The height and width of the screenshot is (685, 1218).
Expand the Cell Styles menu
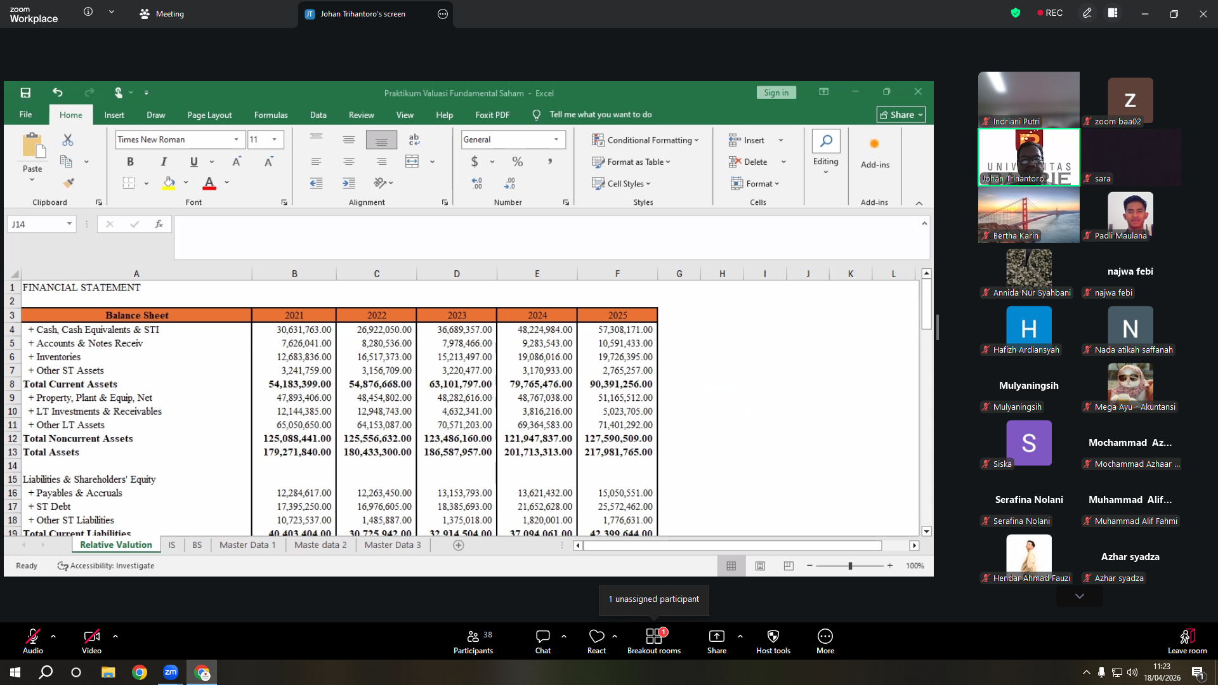point(622,184)
